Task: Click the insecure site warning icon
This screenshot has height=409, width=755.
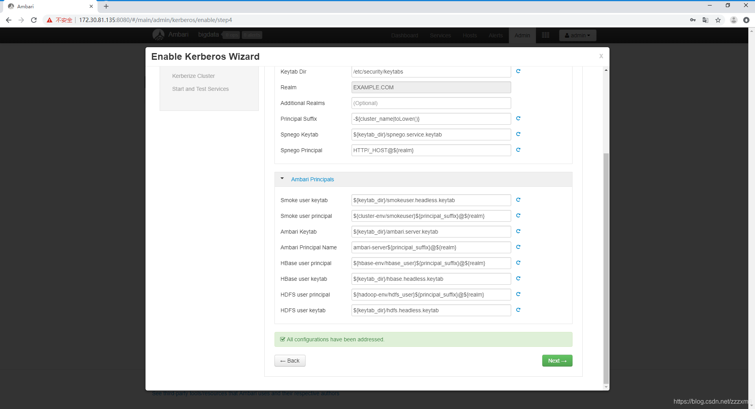Action: (x=50, y=20)
